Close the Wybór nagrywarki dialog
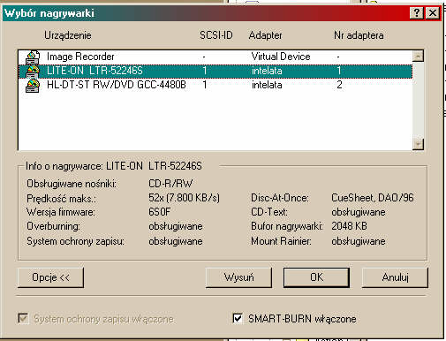The width and height of the screenshot is (446, 341). click(433, 13)
